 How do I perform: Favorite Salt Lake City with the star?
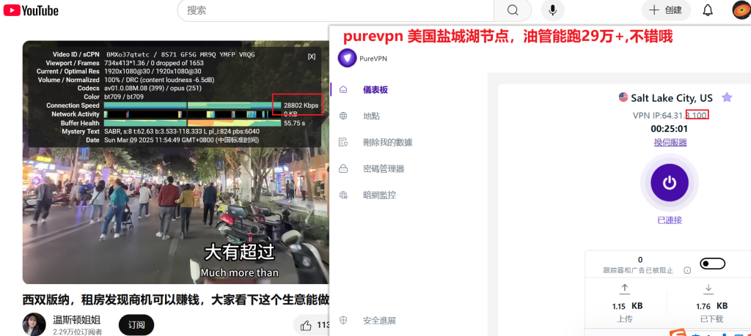(727, 97)
